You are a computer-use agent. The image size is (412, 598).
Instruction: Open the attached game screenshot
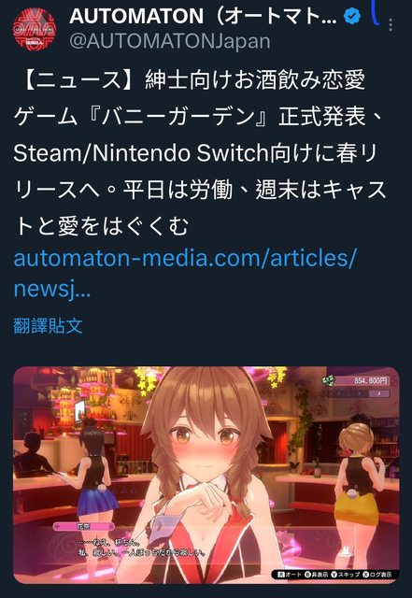tap(206, 475)
